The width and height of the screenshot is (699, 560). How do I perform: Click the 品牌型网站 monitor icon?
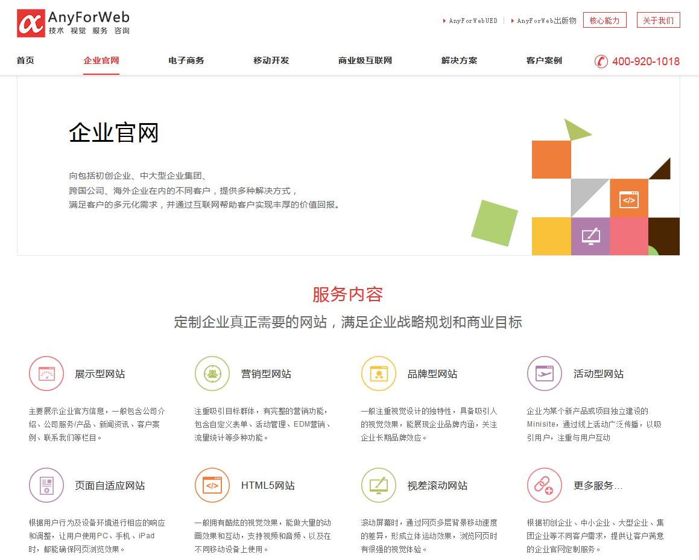click(x=378, y=374)
